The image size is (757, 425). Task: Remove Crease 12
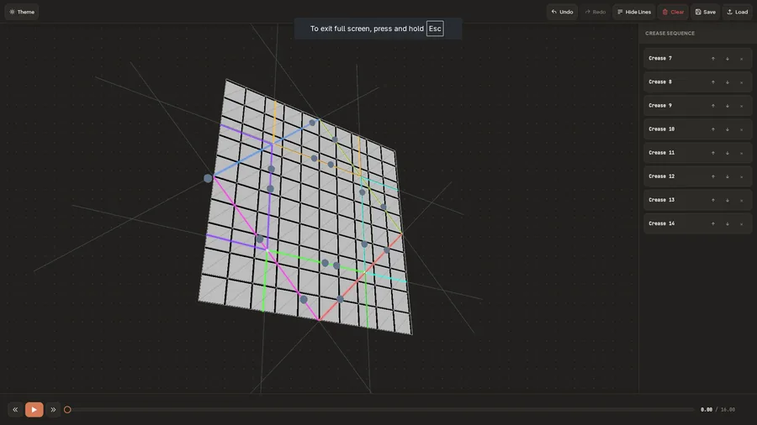click(742, 177)
